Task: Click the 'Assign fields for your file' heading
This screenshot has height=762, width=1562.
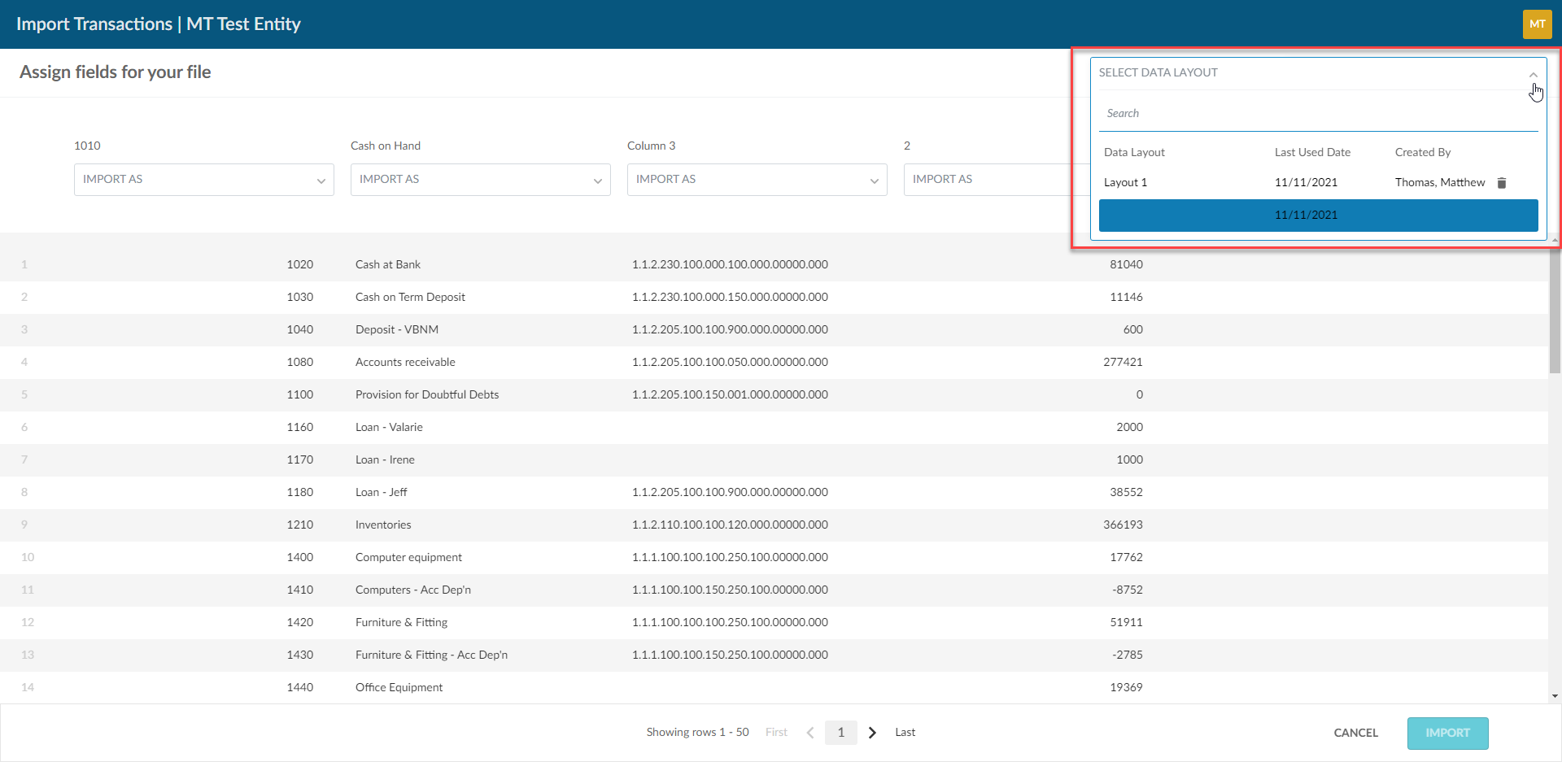Action: click(116, 72)
